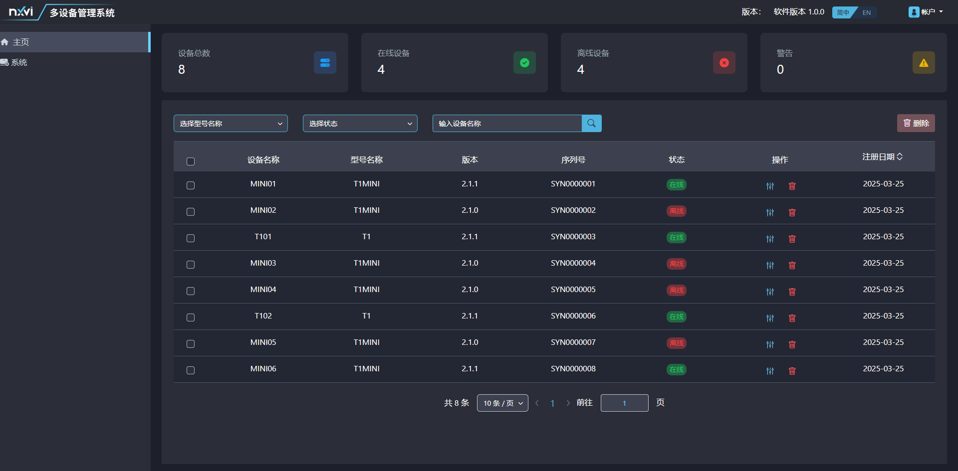
Task: Open settings icon for device MINI01
Action: 770,186
